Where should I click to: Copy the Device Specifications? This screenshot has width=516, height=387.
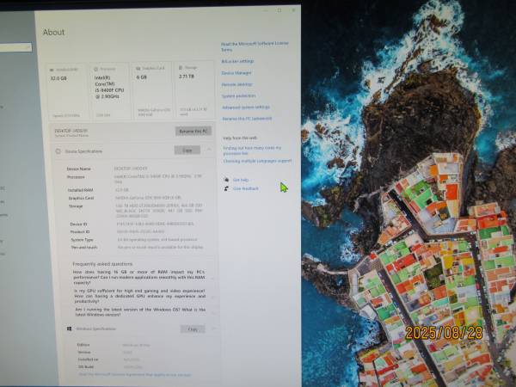[x=187, y=150]
